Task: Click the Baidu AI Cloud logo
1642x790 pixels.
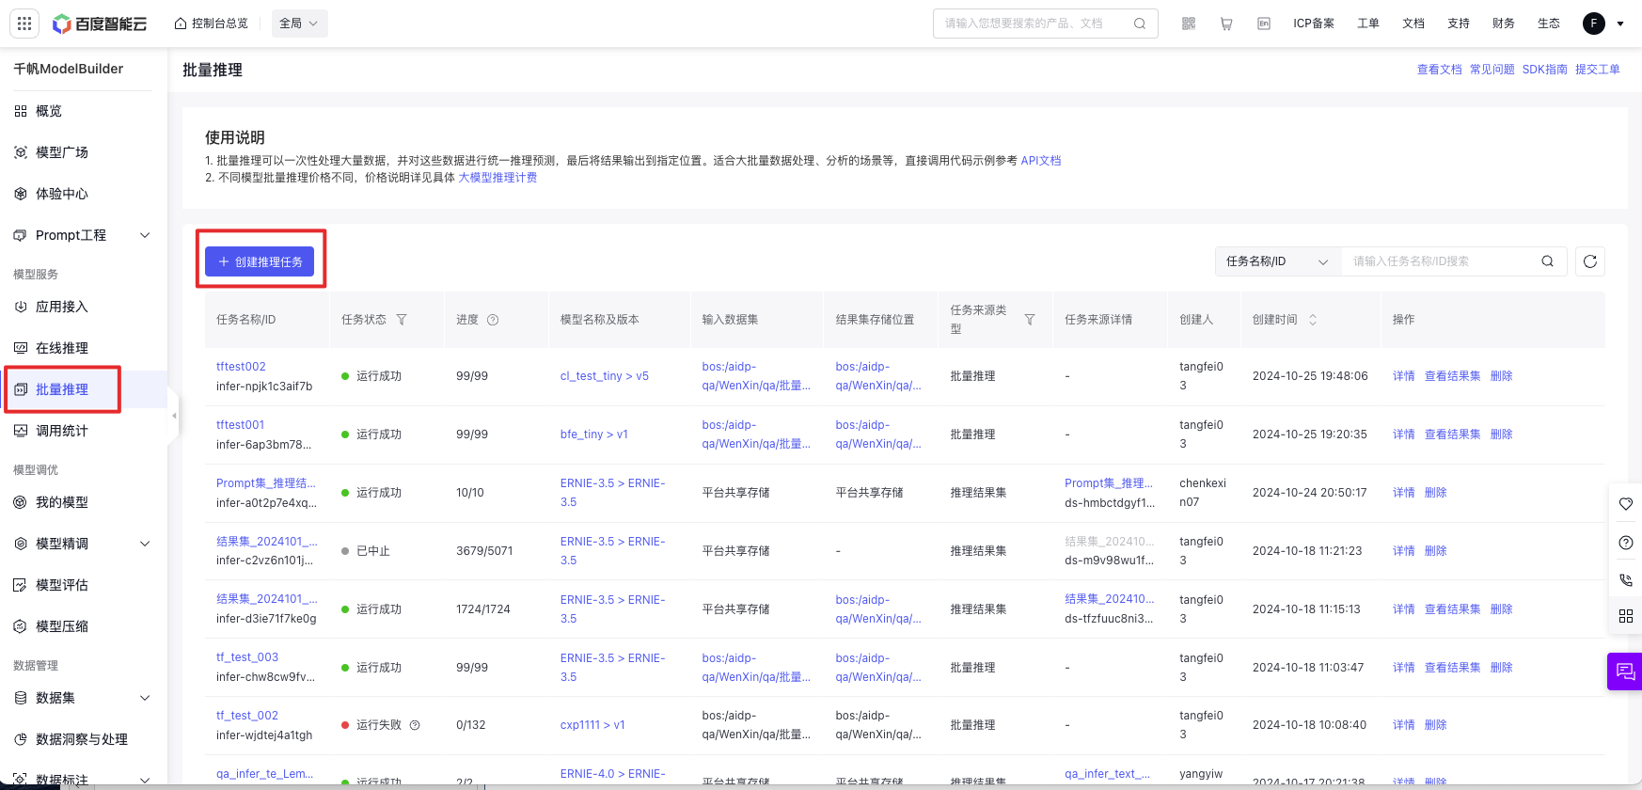Action: click(100, 24)
